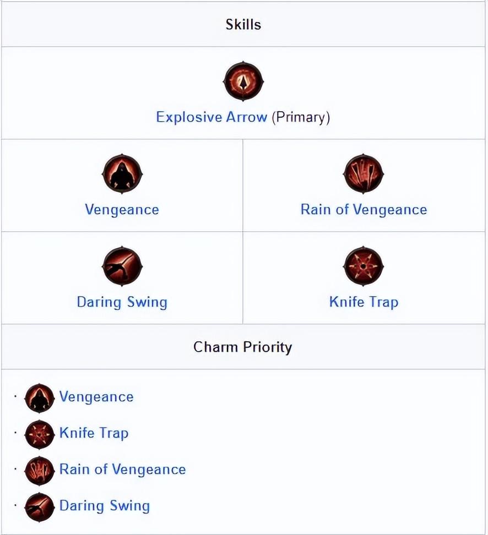Screen dimensions: 488x535
Task: Click small Daring Swing icon under Charm Priority
Action: 40,507
